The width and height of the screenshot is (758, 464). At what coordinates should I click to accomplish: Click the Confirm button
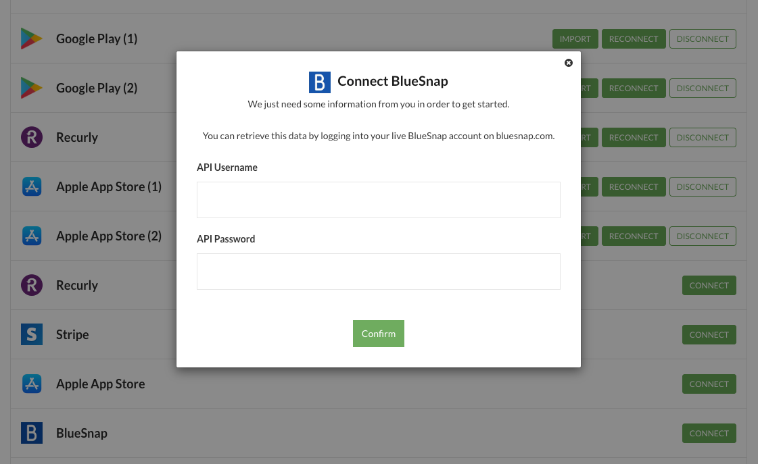coord(379,334)
